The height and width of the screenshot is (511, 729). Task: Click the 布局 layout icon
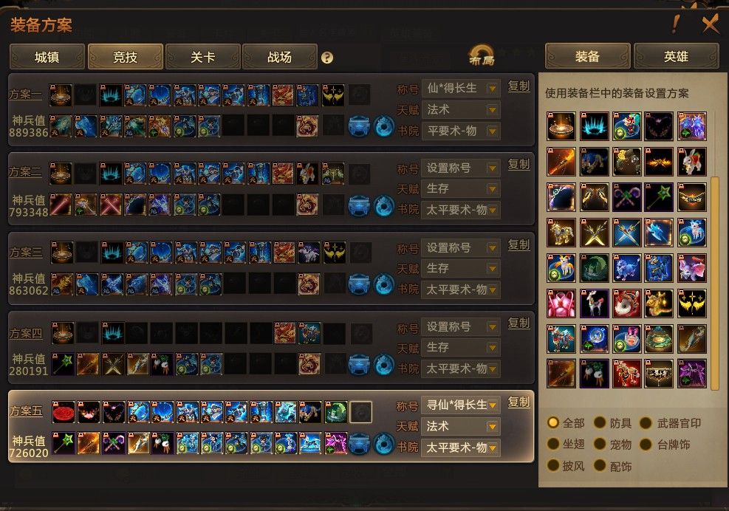click(481, 56)
